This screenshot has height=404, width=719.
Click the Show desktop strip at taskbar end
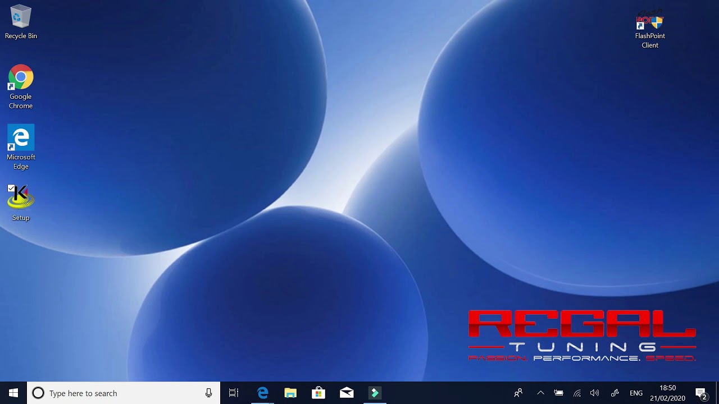point(717,393)
